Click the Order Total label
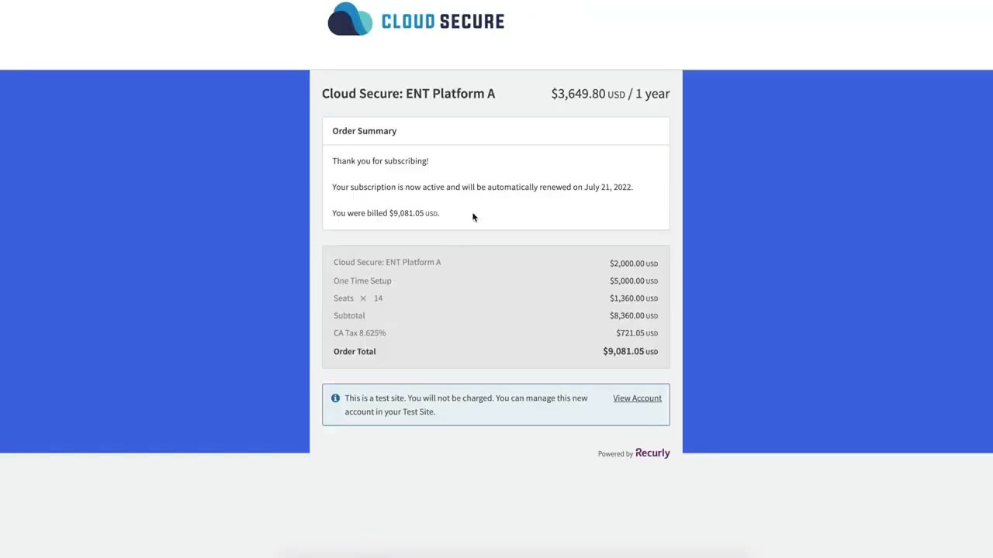 coord(355,351)
